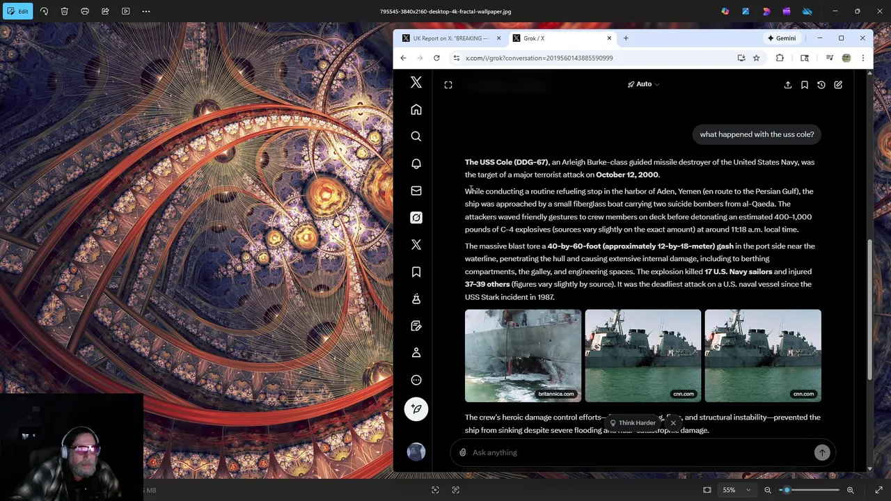Adjust the Photos zoom slider handle
Screen dimensions: 891x501
(787, 490)
